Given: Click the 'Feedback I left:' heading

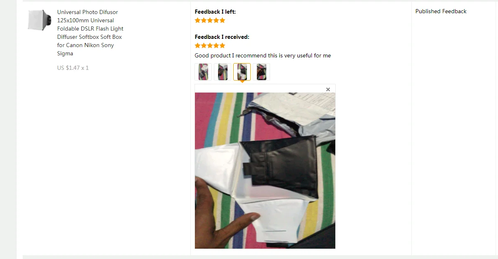Looking at the screenshot, I should [x=215, y=12].
